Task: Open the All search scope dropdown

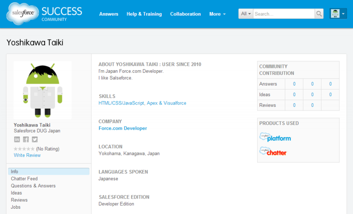Action: point(246,14)
